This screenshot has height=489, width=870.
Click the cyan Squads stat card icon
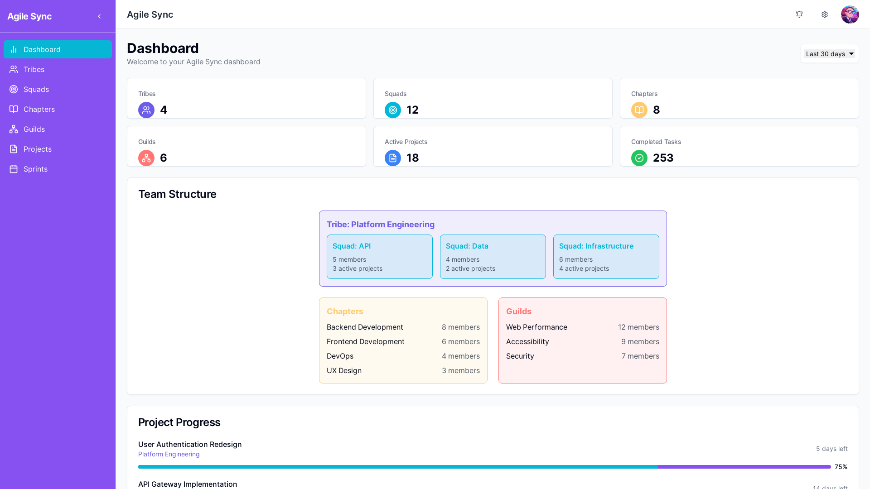tap(393, 110)
